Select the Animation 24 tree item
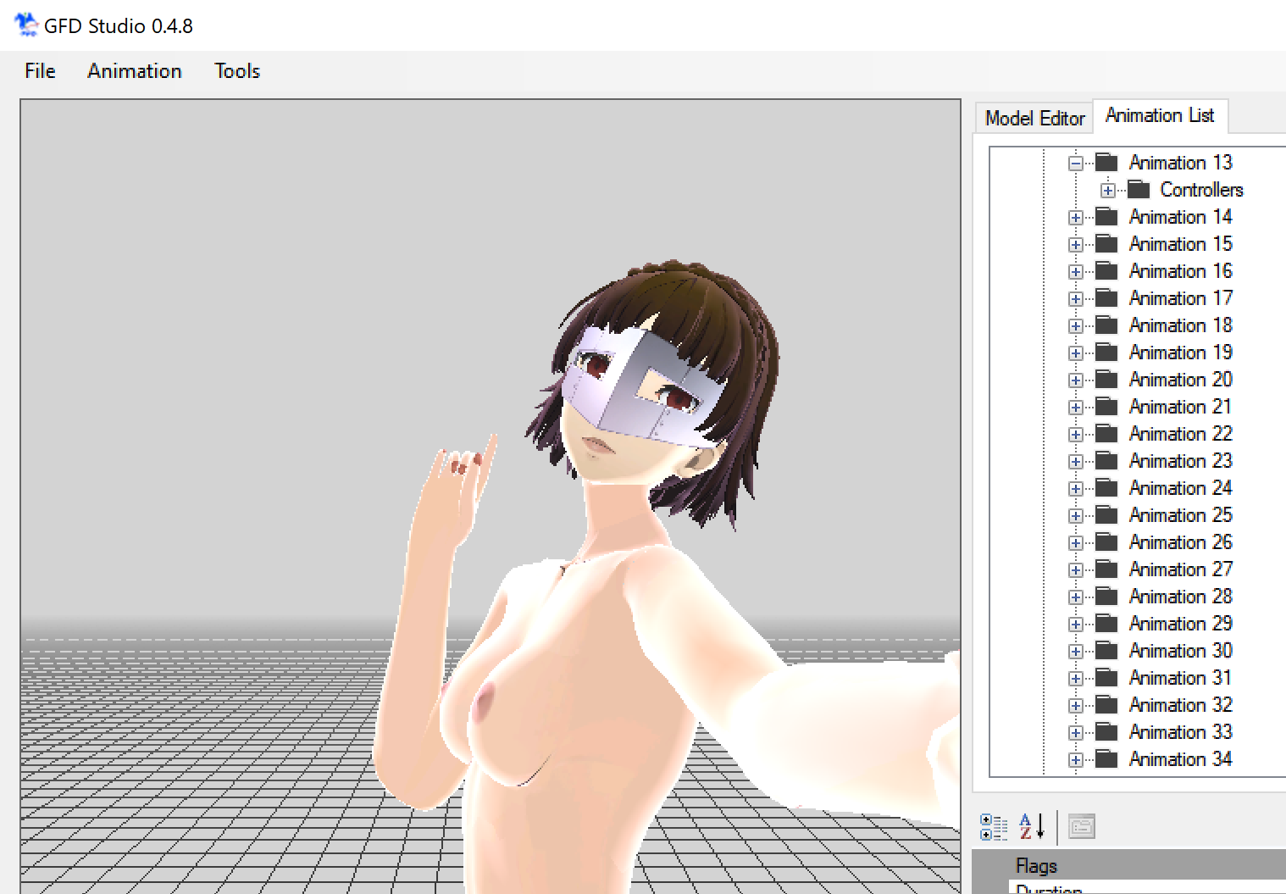Viewport: 1286px width, 894px height. pyautogui.click(x=1180, y=488)
